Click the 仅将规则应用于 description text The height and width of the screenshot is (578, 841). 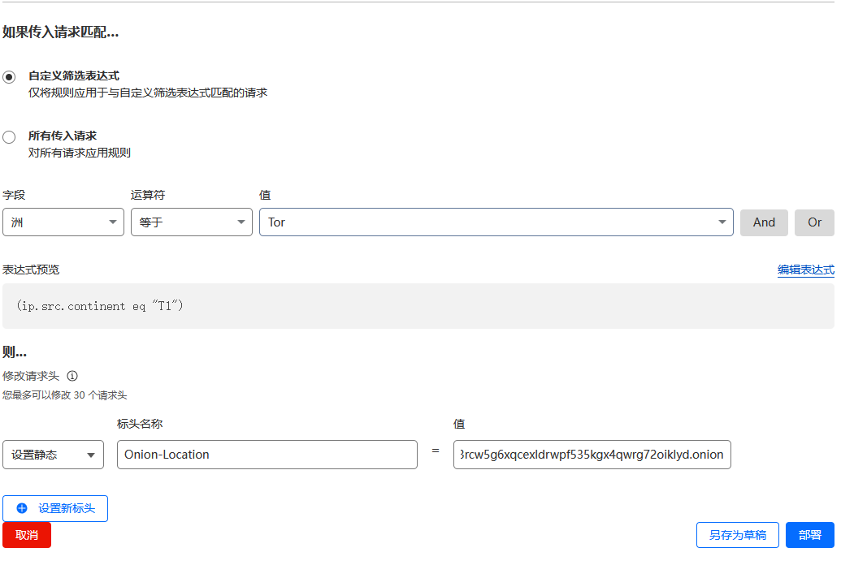tap(148, 93)
